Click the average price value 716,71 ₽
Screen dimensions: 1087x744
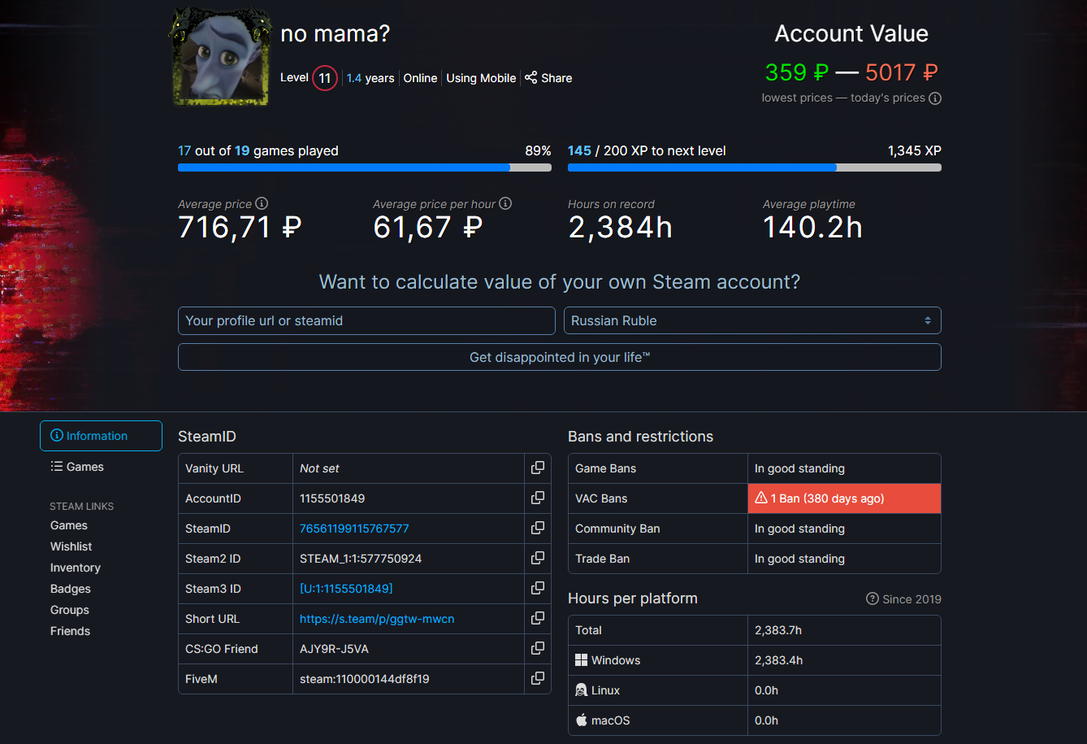click(x=240, y=228)
